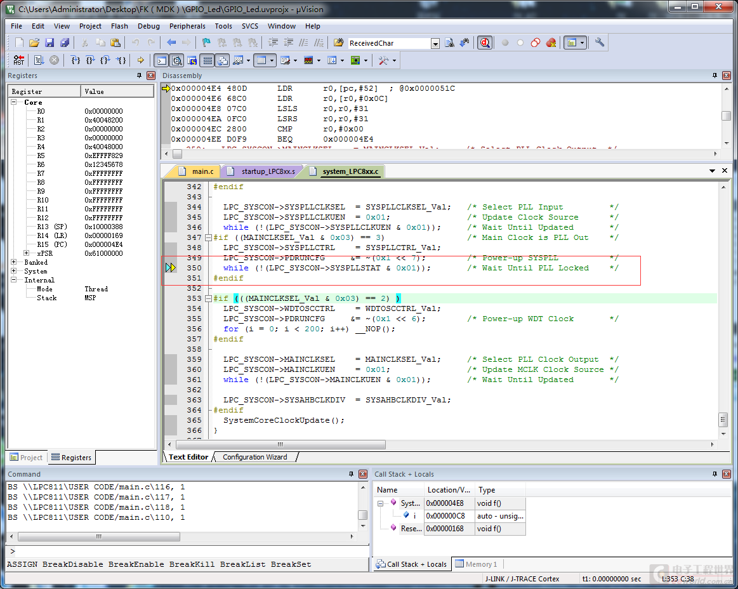Expand the Banked register group
The height and width of the screenshot is (589, 738).
point(14,262)
